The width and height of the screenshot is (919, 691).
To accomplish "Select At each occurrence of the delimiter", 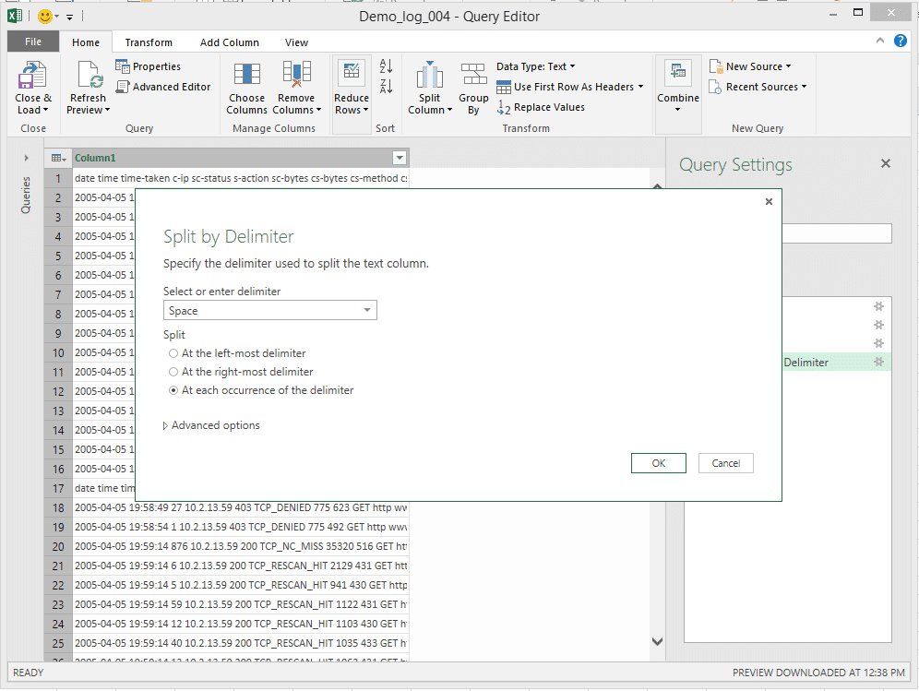I will point(173,390).
